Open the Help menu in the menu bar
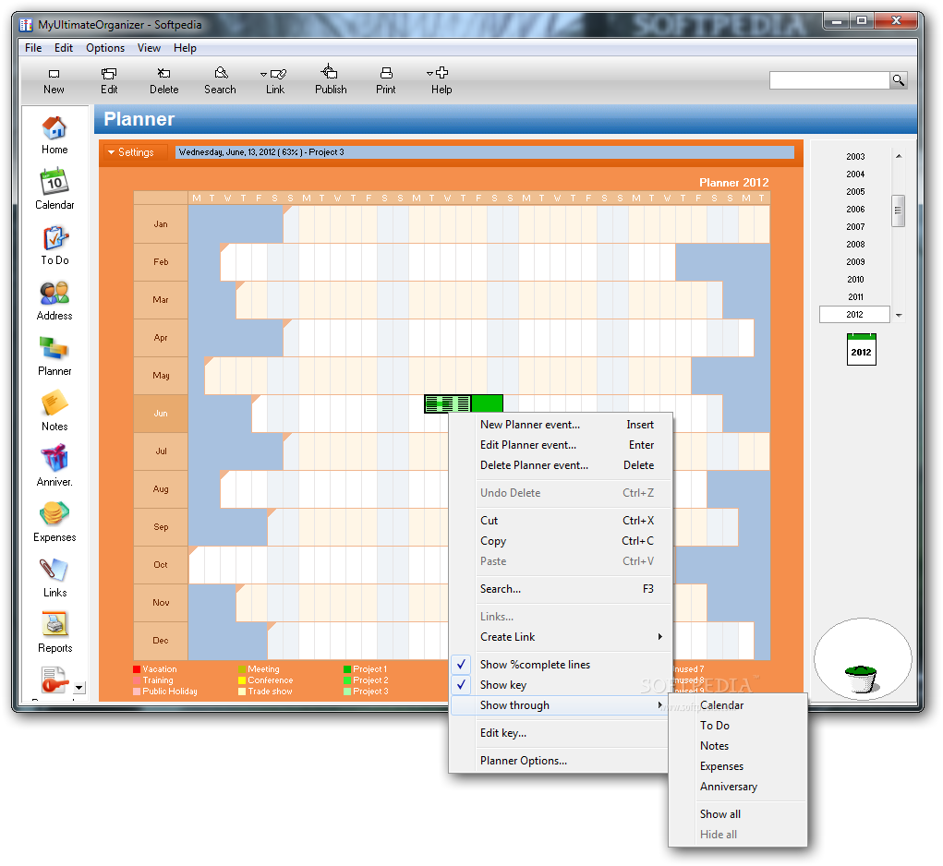 (x=186, y=48)
